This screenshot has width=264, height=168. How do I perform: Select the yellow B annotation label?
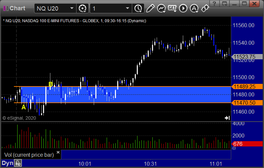click(x=50, y=84)
